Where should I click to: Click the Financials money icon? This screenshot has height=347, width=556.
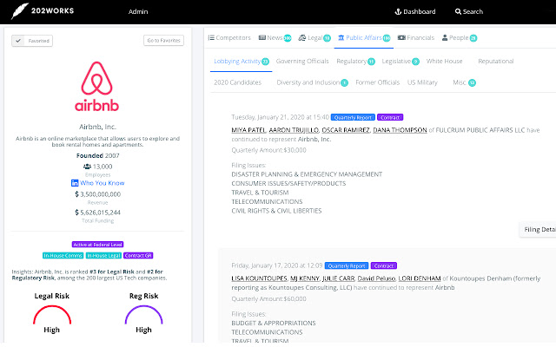pyautogui.click(x=401, y=37)
